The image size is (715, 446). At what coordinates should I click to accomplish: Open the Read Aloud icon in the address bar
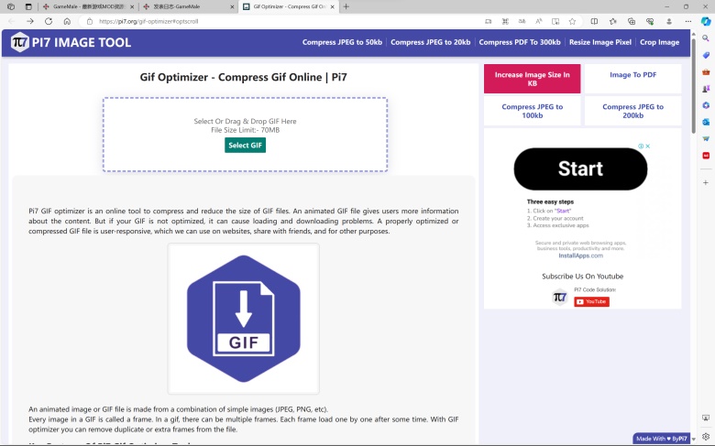pos(539,21)
